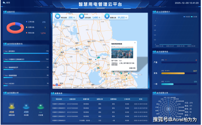Click the 项目总数 folder icon
The width and height of the screenshot is (202, 125).
pos(58,17)
